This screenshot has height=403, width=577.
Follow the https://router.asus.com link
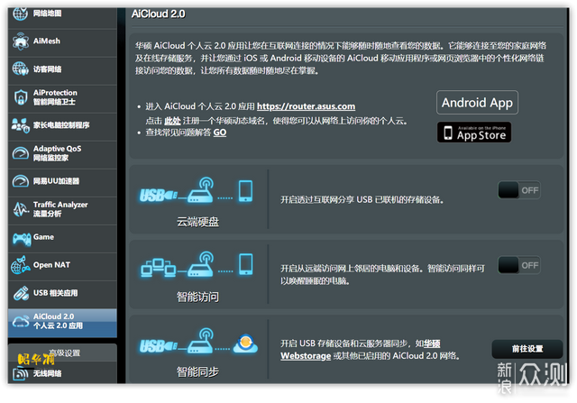click(306, 106)
